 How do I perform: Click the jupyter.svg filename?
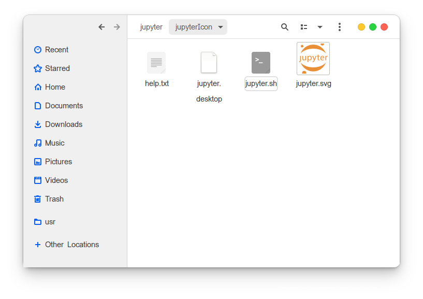(x=313, y=83)
